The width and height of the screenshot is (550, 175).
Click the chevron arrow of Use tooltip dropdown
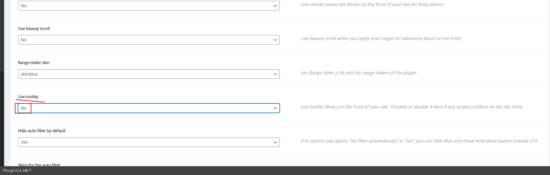(x=275, y=108)
